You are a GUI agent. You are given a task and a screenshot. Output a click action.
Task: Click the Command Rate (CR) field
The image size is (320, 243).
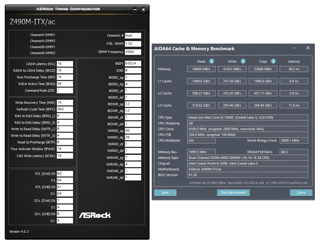click(65, 90)
